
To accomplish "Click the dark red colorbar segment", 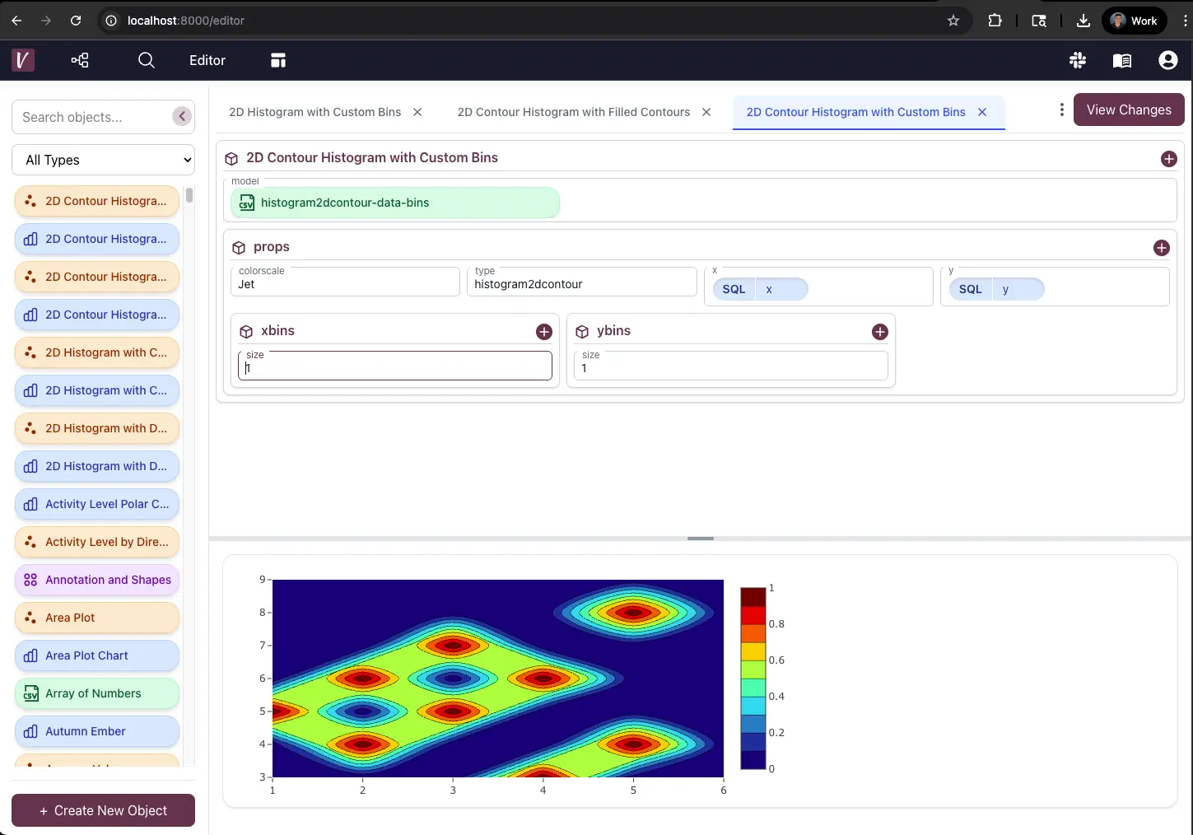I will click(753, 597).
